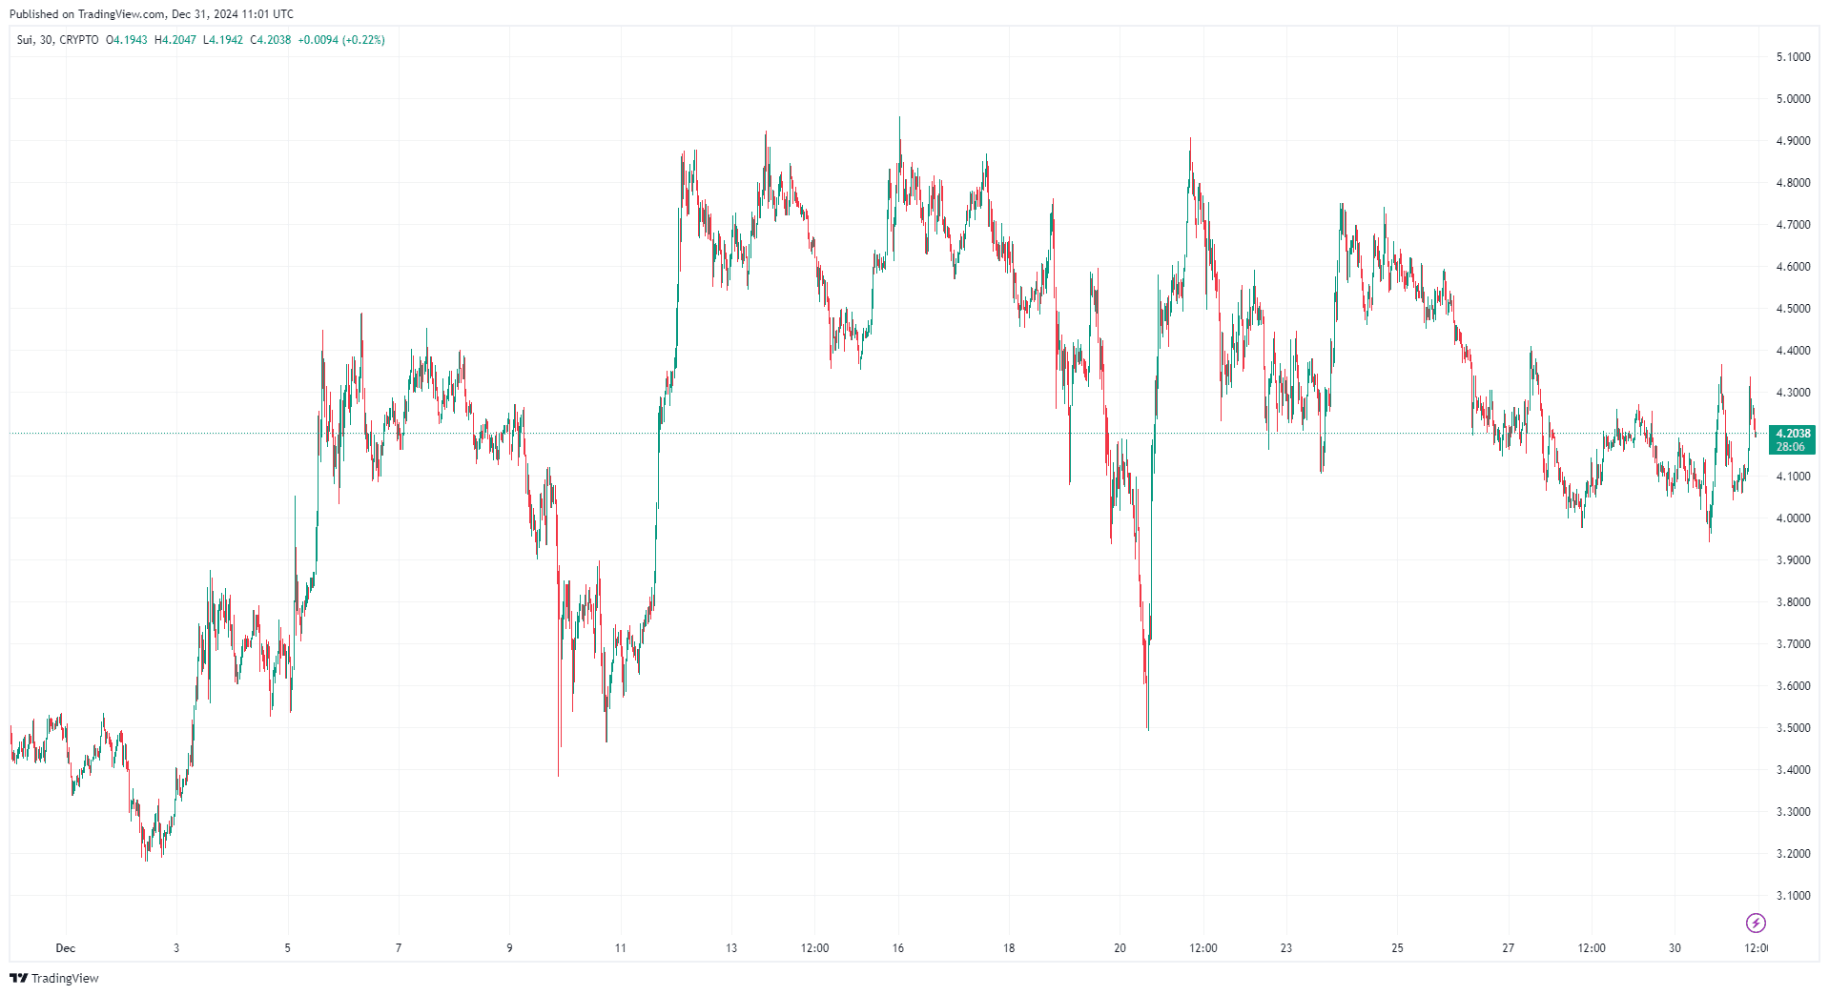The image size is (1829, 995).
Task: Click the 4.6000 price axis label
Action: point(1793,267)
